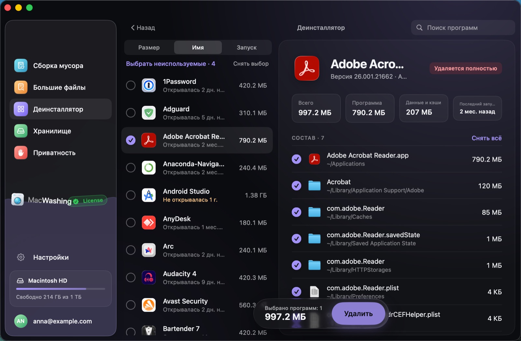
Task: Sort apps by Размер tab
Action: (149, 48)
